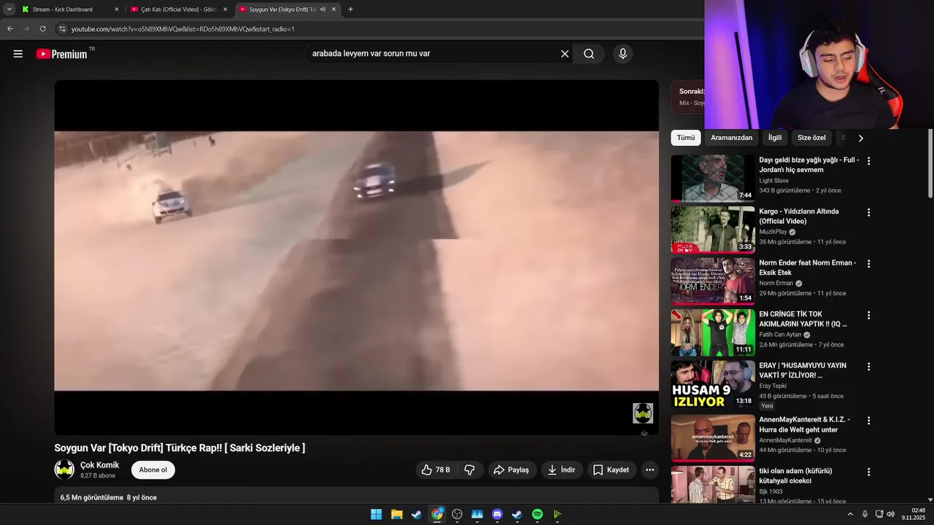934x525 pixels.
Task: Open MuzikPlay channel name
Action: [x=773, y=232]
